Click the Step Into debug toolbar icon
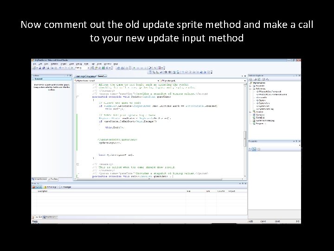This screenshot has width=334, height=251. click(x=150, y=68)
